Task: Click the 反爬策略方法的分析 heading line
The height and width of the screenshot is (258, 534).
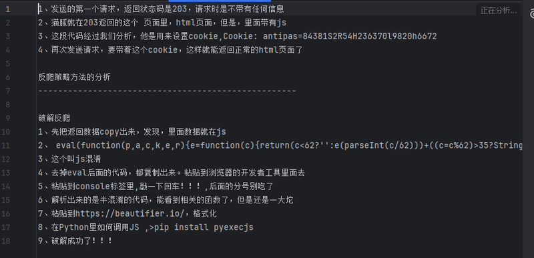Action: [74, 77]
